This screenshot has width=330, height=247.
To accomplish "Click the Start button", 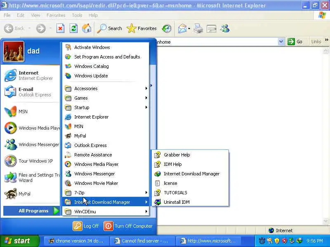I will (x=19, y=241).
